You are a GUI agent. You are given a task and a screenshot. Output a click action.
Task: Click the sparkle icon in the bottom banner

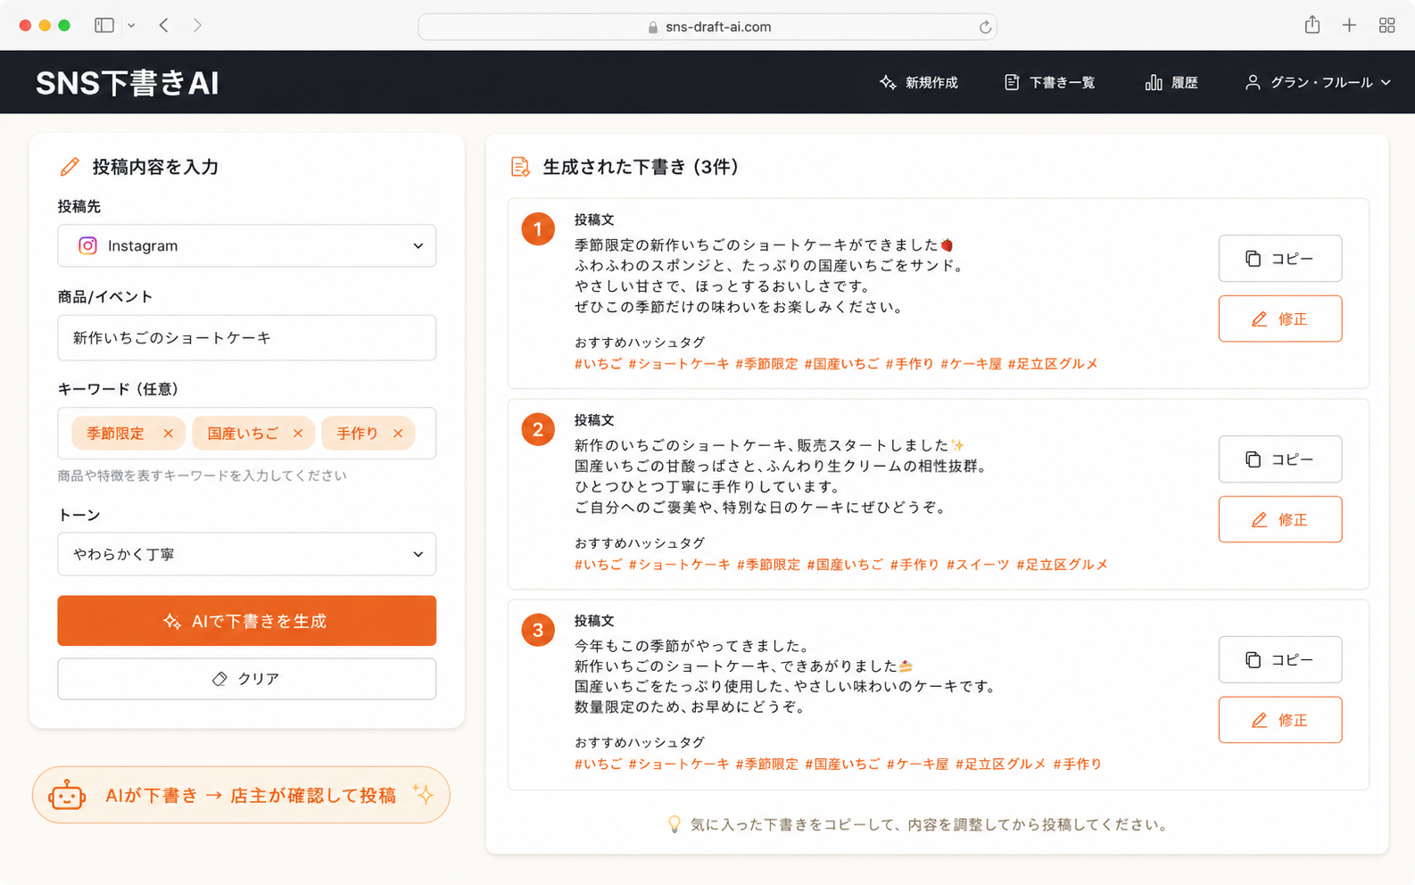(423, 793)
